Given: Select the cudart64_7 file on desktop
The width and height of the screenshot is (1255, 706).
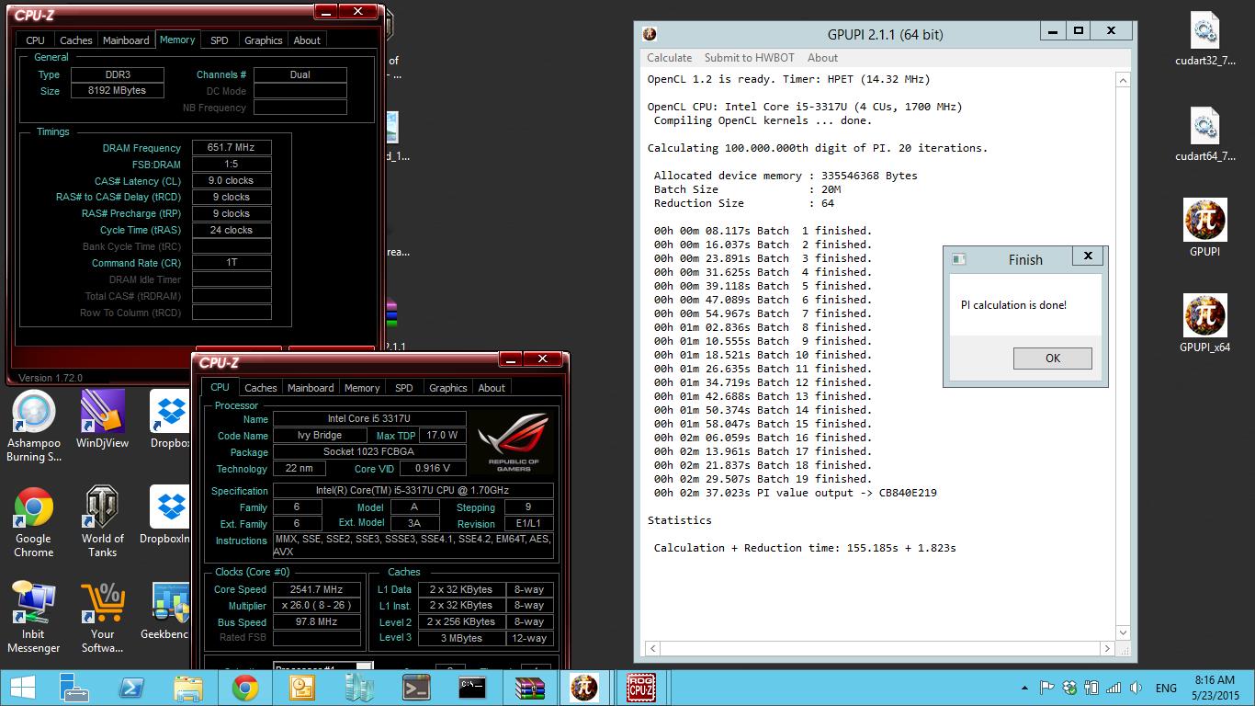Looking at the screenshot, I should click(x=1204, y=134).
